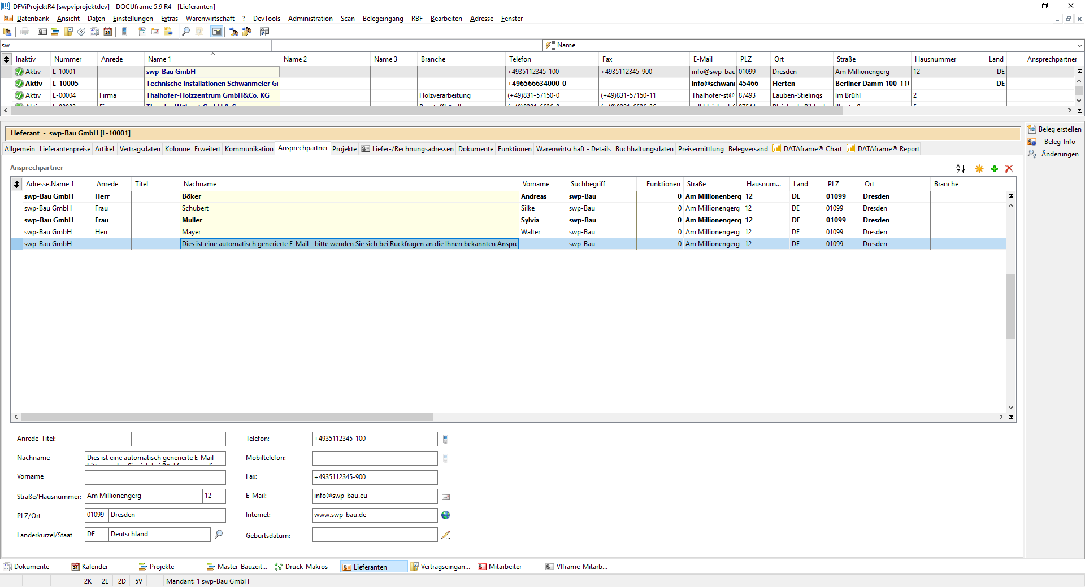
Task: Click the printer icon in the toolbar
Action: (x=24, y=32)
